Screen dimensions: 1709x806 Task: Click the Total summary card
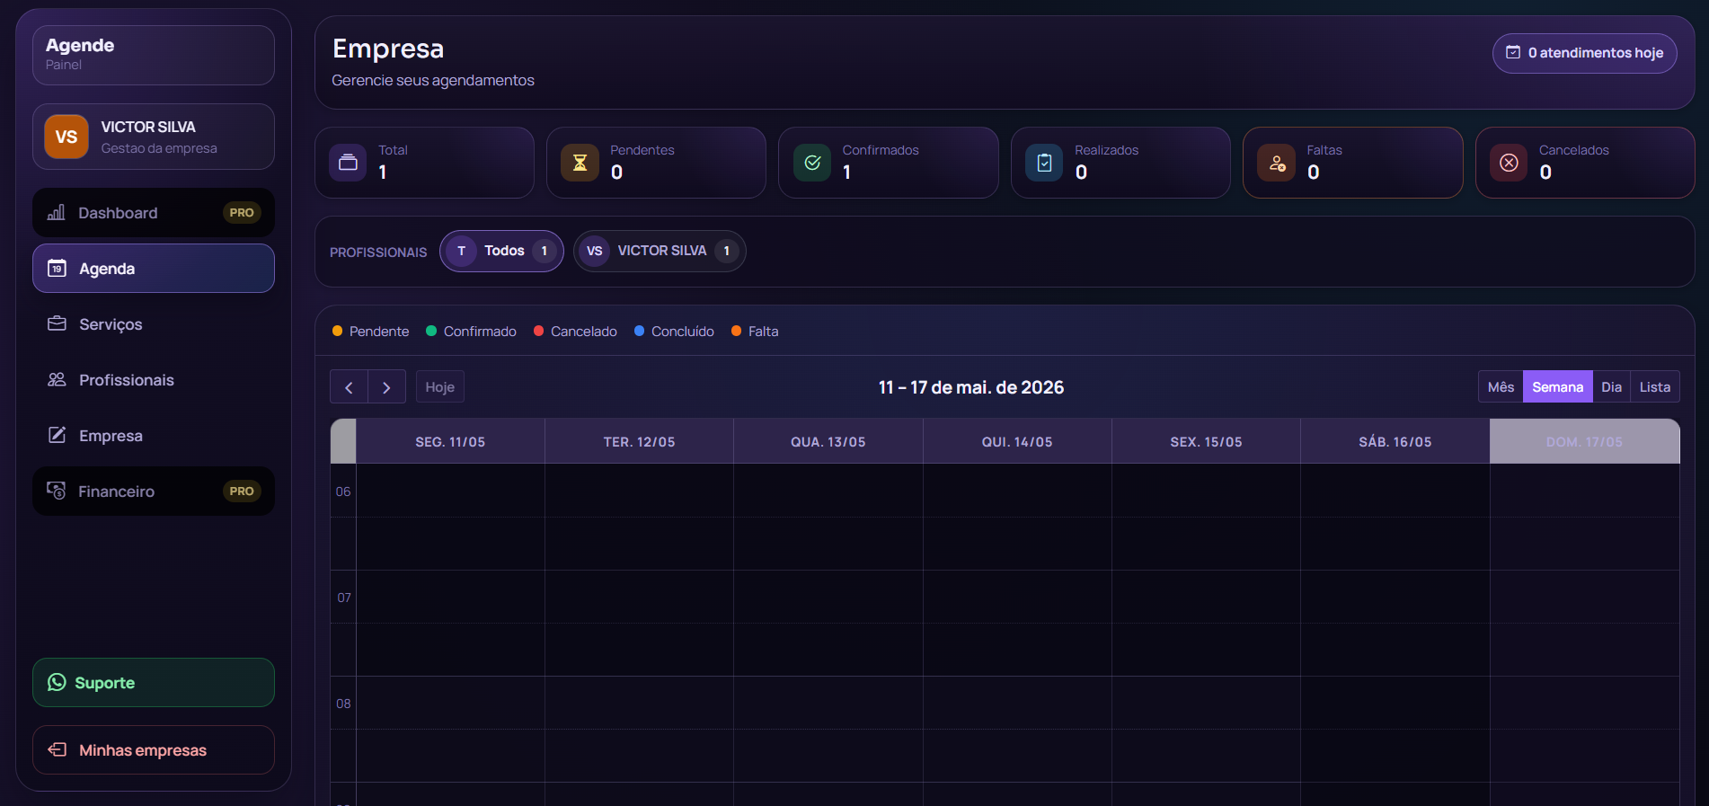tap(424, 163)
